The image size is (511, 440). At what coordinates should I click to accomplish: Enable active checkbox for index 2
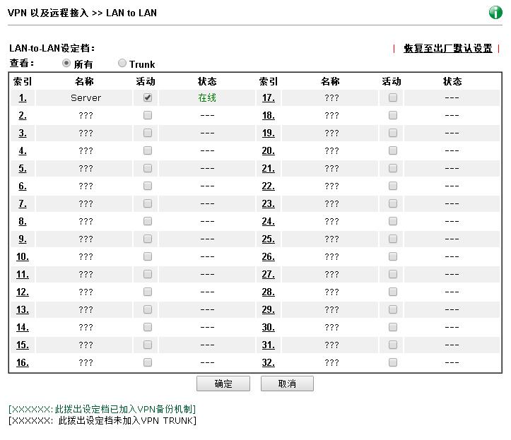tap(148, 115)
